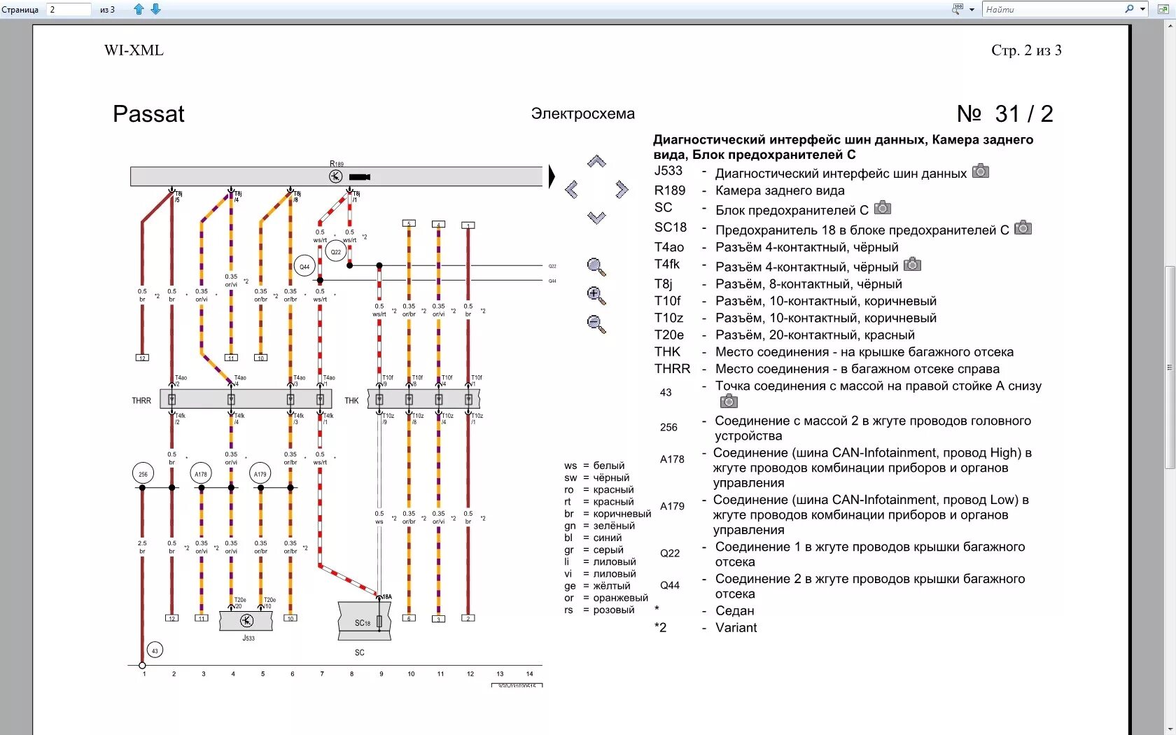Click the 256 ground connection circle
Viewport: 1176px width, 735px height.
143,474
